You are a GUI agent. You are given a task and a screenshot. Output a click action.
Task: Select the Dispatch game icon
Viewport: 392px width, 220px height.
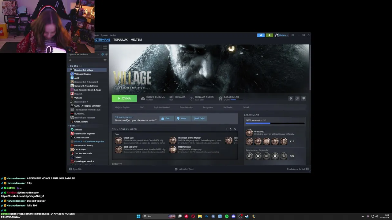(x=72, y=94)
